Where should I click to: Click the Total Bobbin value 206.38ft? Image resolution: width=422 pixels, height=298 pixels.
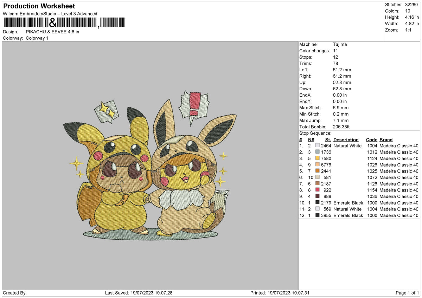tap(340, 127)
